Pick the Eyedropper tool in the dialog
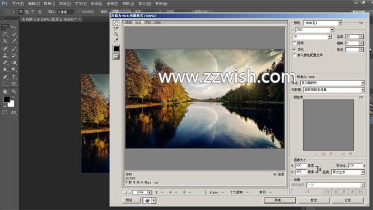The height and width of the screenshot is (210, 373). (x=116, y=40)
